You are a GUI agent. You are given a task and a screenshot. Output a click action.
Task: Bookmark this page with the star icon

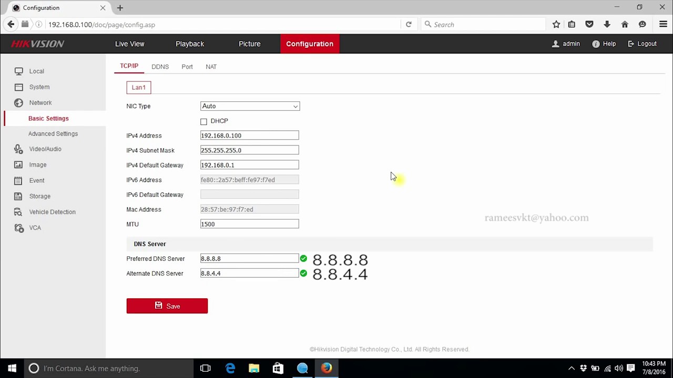[556, 25]
